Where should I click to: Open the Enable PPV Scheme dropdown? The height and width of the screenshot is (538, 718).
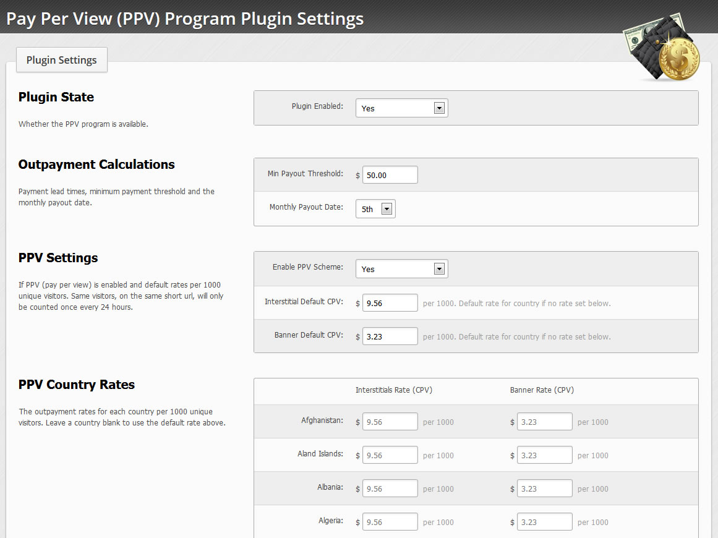[401, 269]
